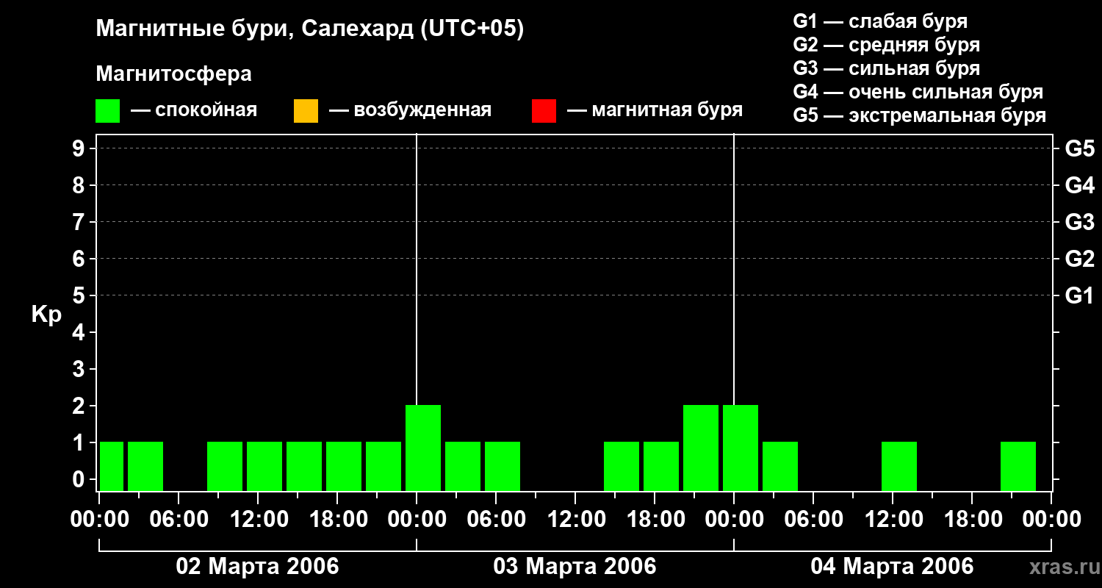The image size is (1102, 588).
Task: Select Kp axis tick label 5
Action: point(80,295)
